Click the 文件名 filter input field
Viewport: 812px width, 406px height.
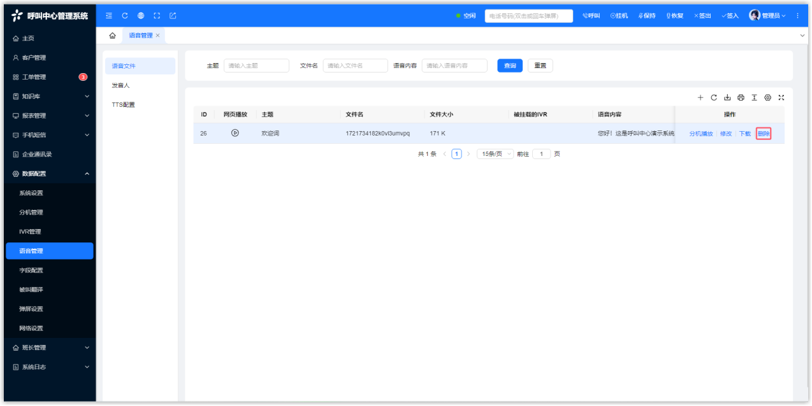point(355,66)
